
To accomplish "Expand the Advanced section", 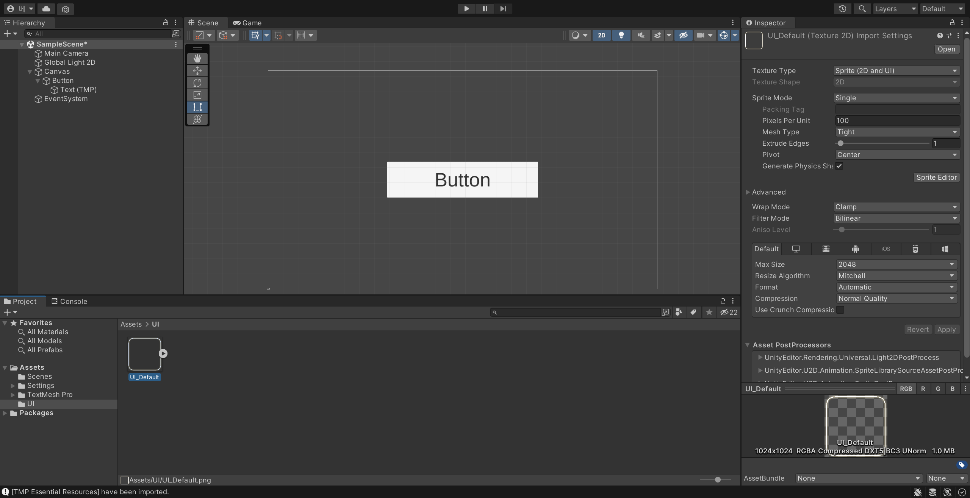I will [748, 192].
